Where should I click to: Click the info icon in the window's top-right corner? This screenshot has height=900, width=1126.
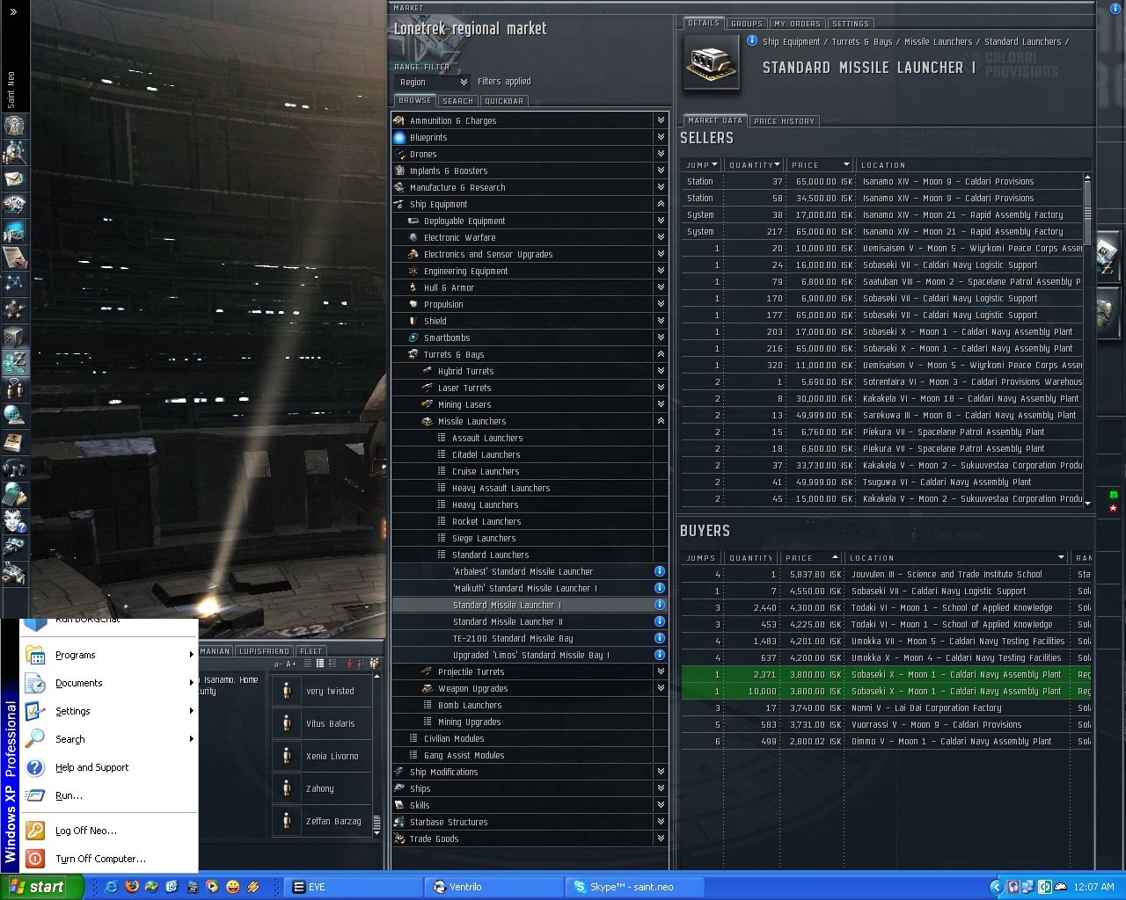pyautogui.click(x=1115, y=7)
